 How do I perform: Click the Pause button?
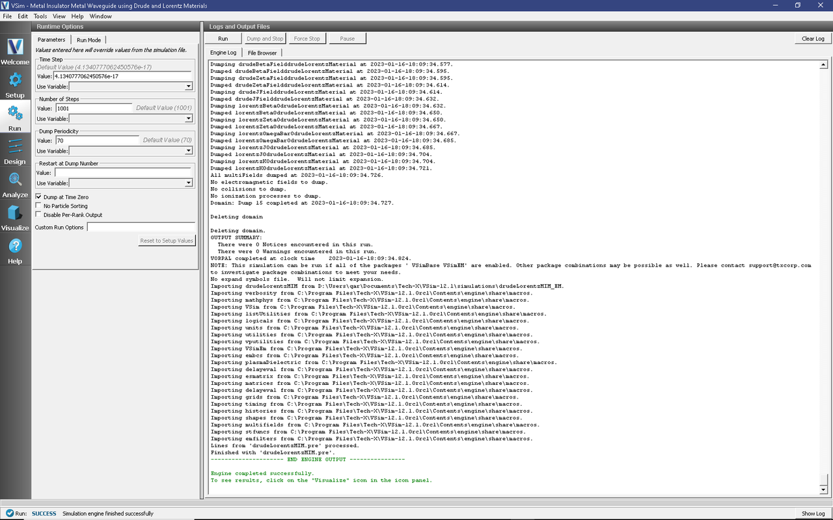[x=348, y=38]
